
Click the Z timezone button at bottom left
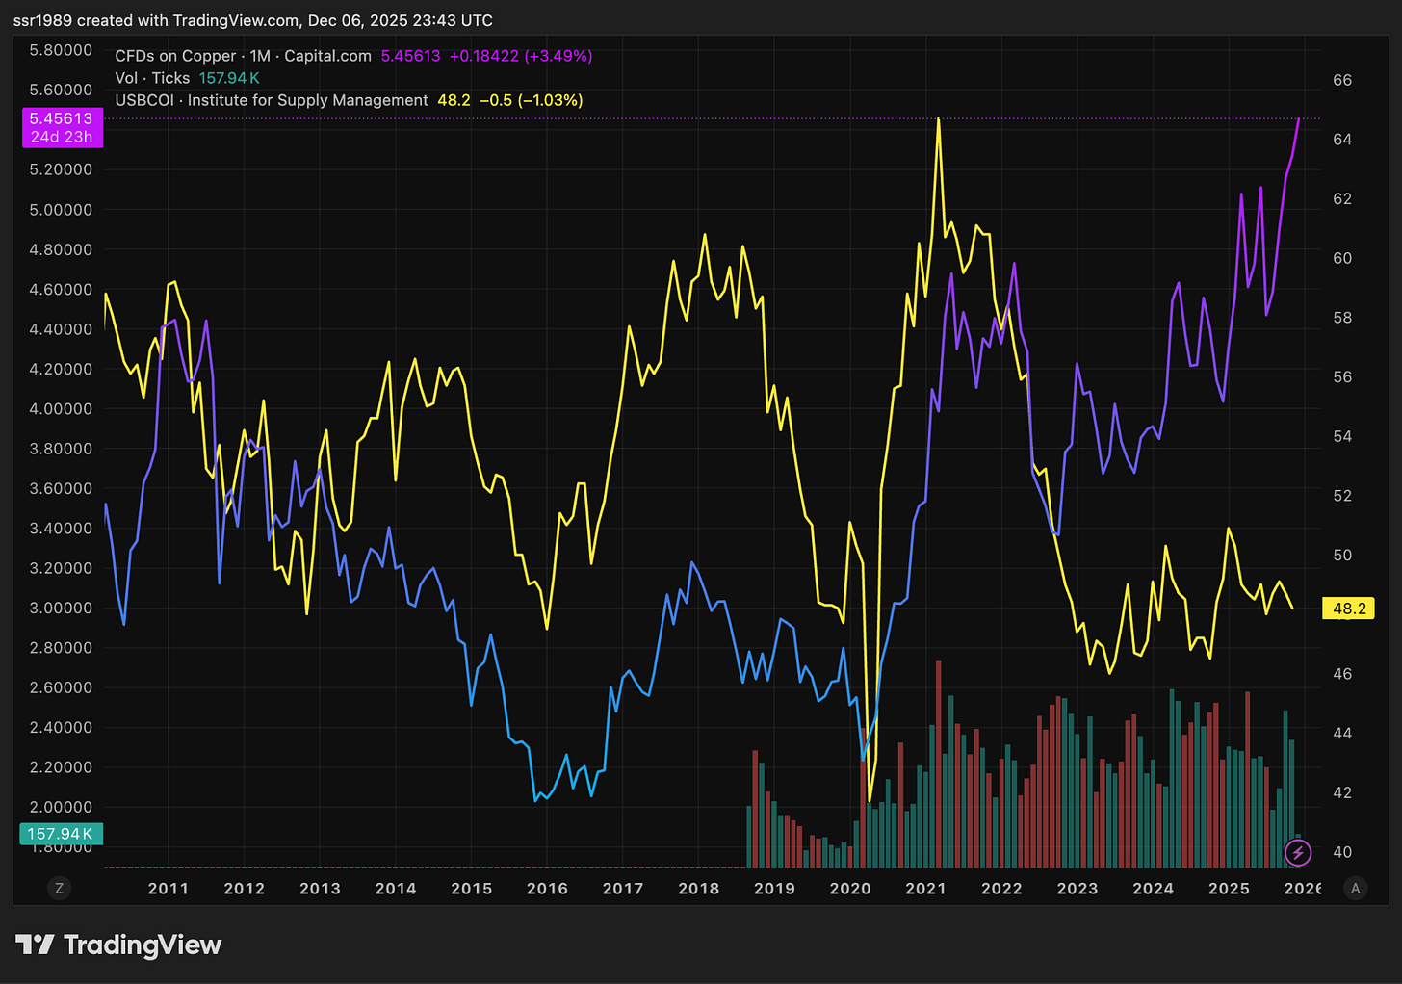(60, 889)
